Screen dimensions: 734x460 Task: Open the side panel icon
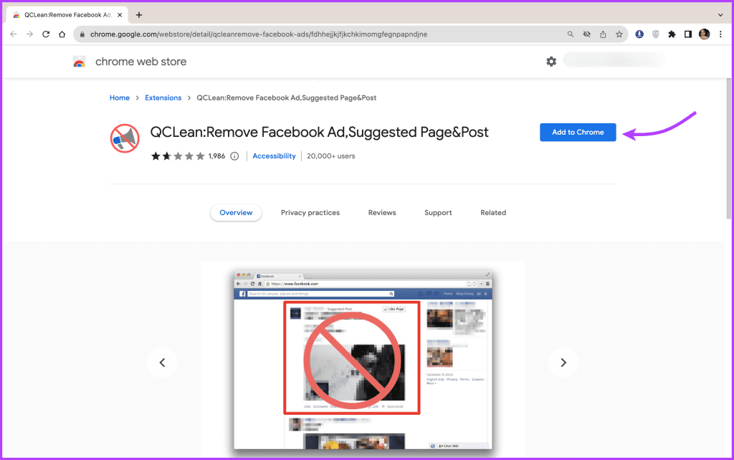pos(688,34)
